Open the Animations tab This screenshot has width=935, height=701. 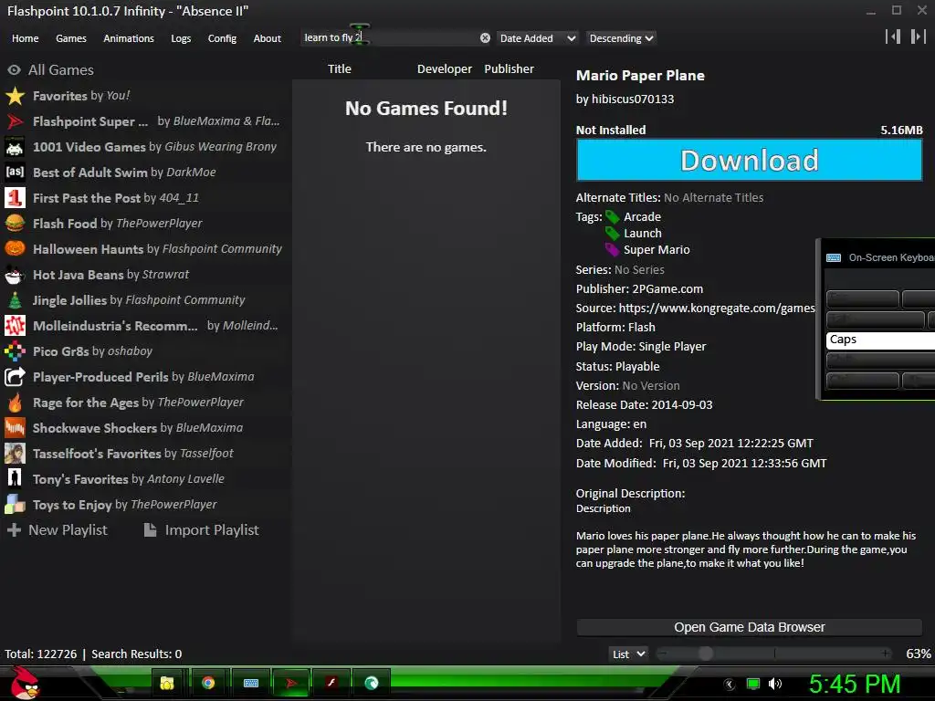(129, 38)
